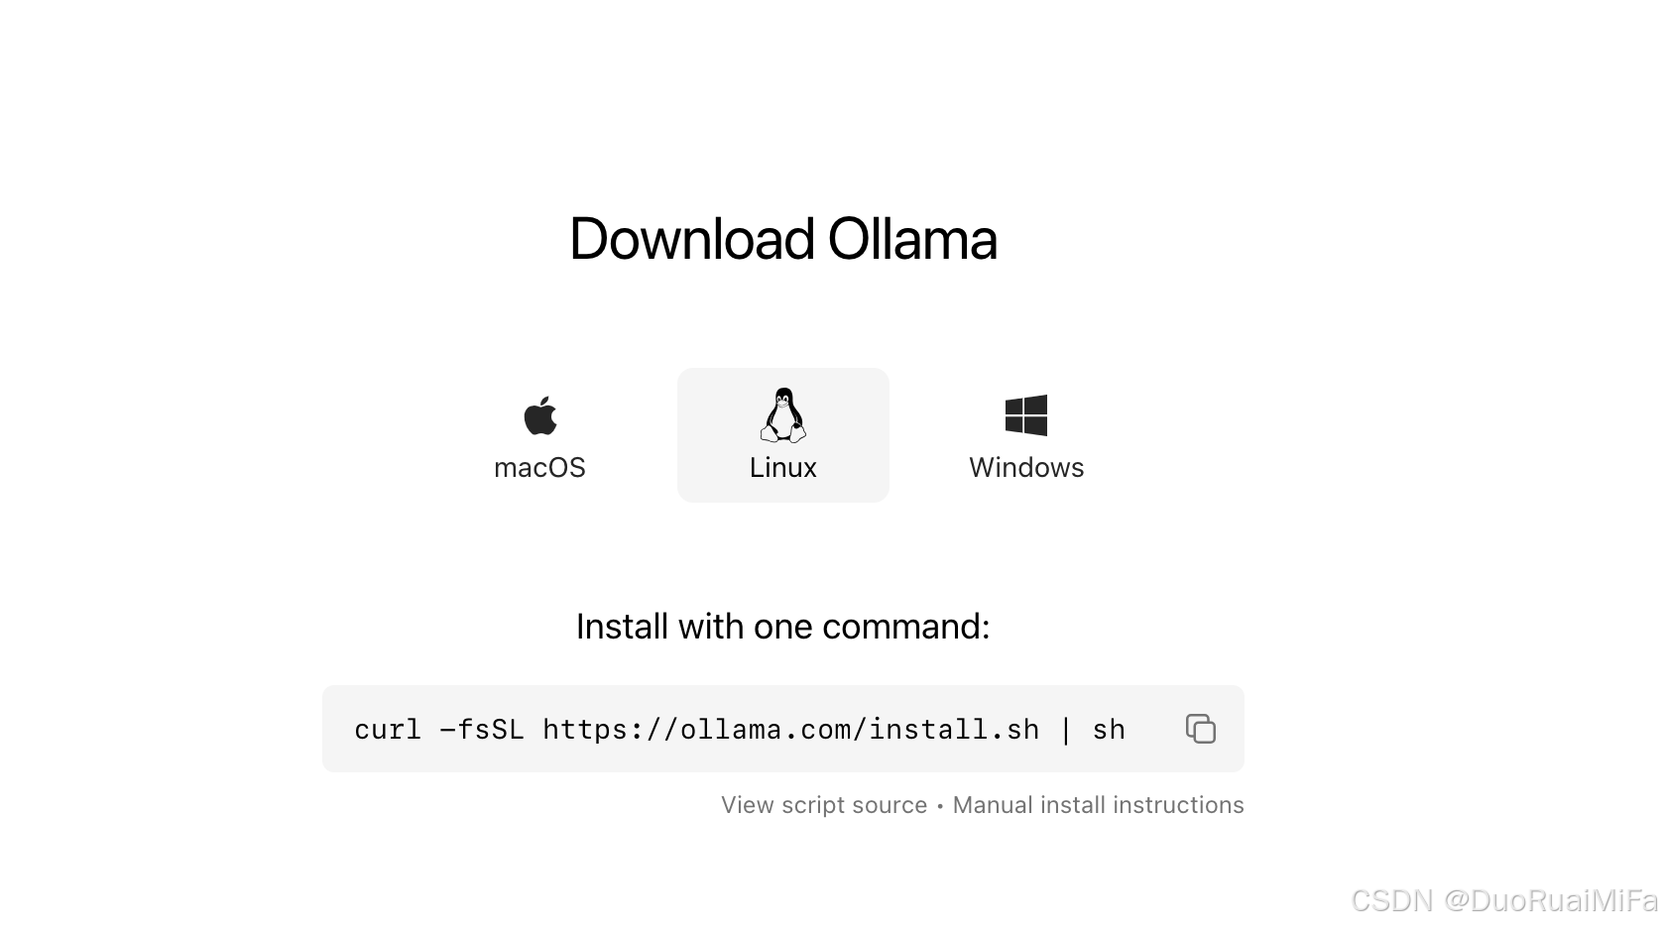
Task: Open Manual install instructions link
Action: pyautogui.click(x=1098, y=805)
